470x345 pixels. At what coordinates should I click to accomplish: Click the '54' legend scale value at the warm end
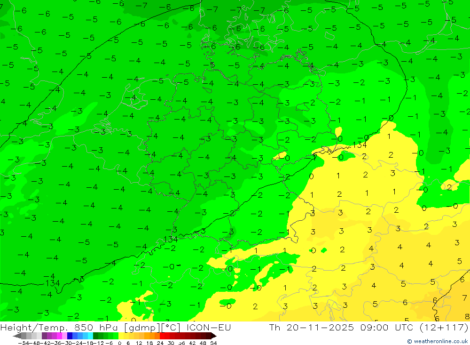coord(213,343)
